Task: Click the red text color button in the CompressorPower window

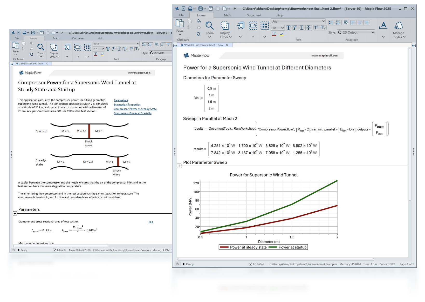Action: (96, 54)
